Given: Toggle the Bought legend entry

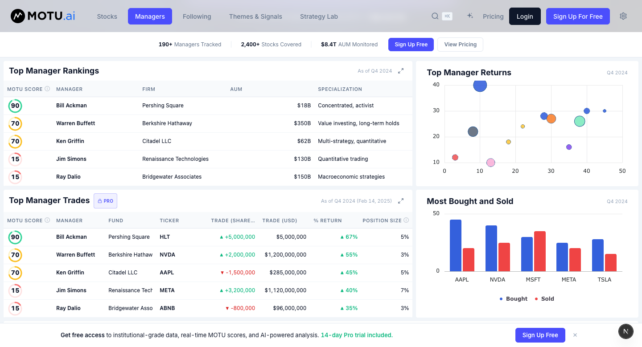Looking at the screenshot, I should pos(514,299).
